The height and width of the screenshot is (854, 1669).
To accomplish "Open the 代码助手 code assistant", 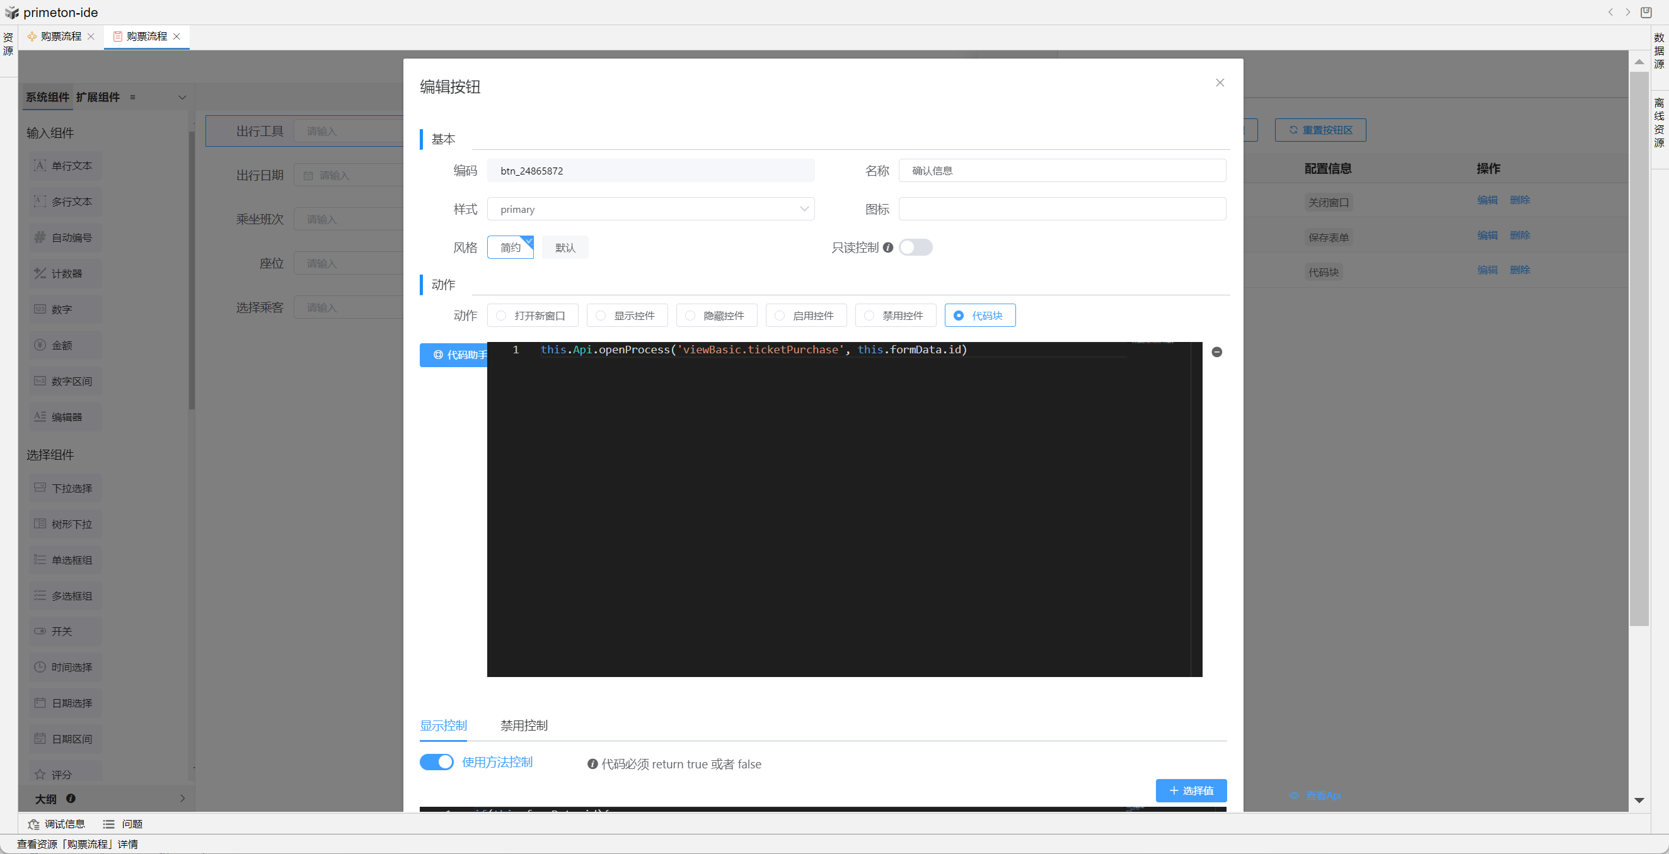I will pos(454,355).
